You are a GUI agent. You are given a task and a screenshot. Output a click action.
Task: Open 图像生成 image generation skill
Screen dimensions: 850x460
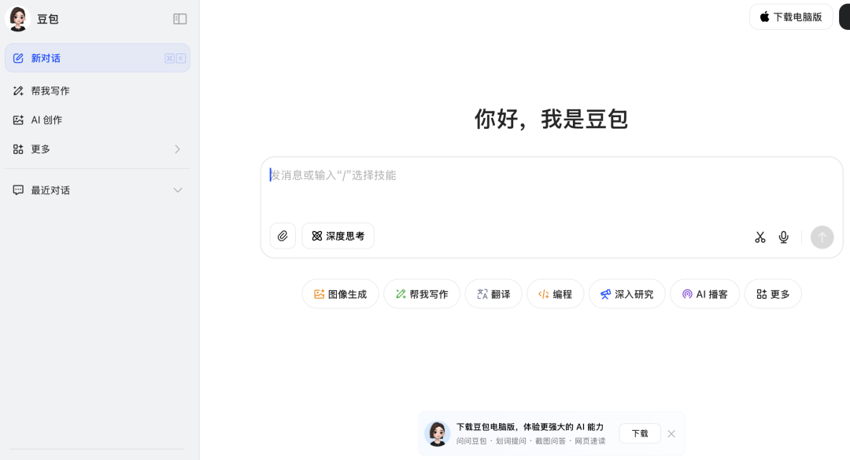[x=340, y=294]
